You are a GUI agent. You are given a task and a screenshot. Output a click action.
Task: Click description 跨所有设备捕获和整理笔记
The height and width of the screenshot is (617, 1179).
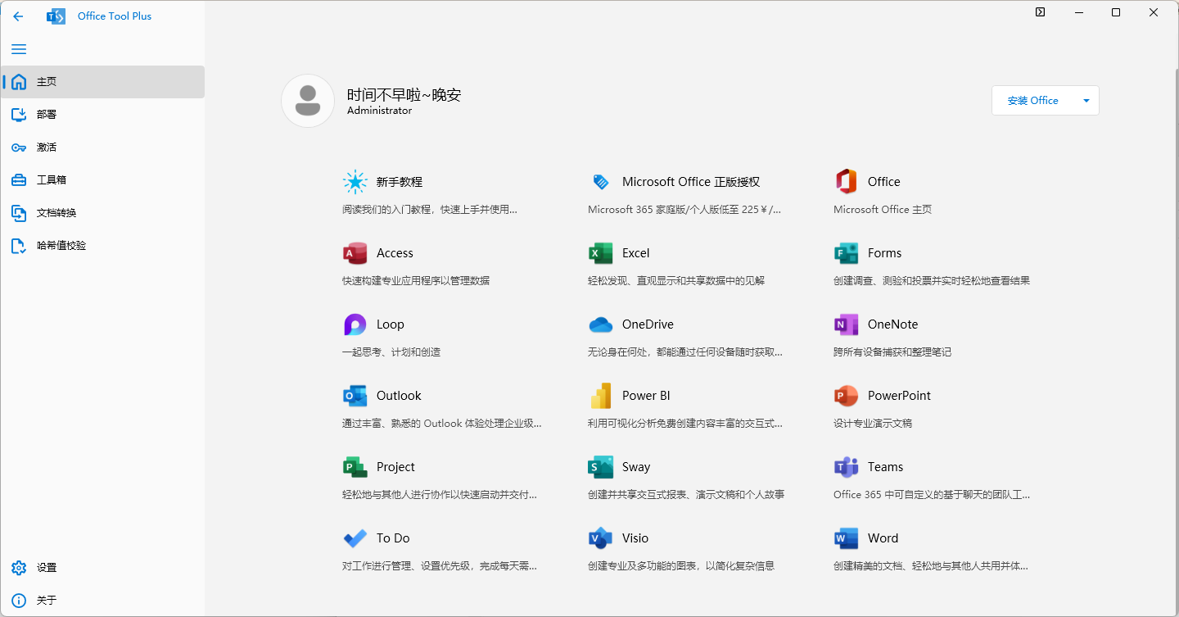[892, 352]
